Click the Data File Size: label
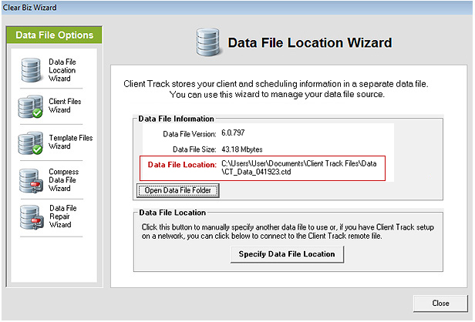The width and height of the screenshot is (475, 322). click(x=194, y=149)
